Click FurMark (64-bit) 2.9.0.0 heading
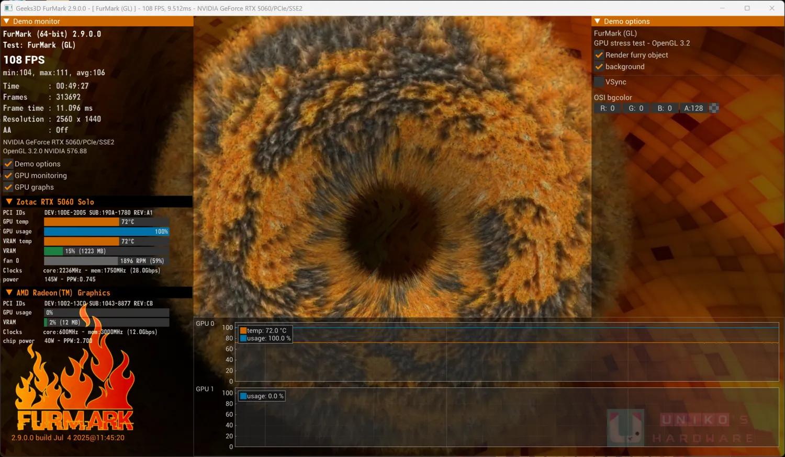This screenshot has width=785, height=457. point(52,34)
